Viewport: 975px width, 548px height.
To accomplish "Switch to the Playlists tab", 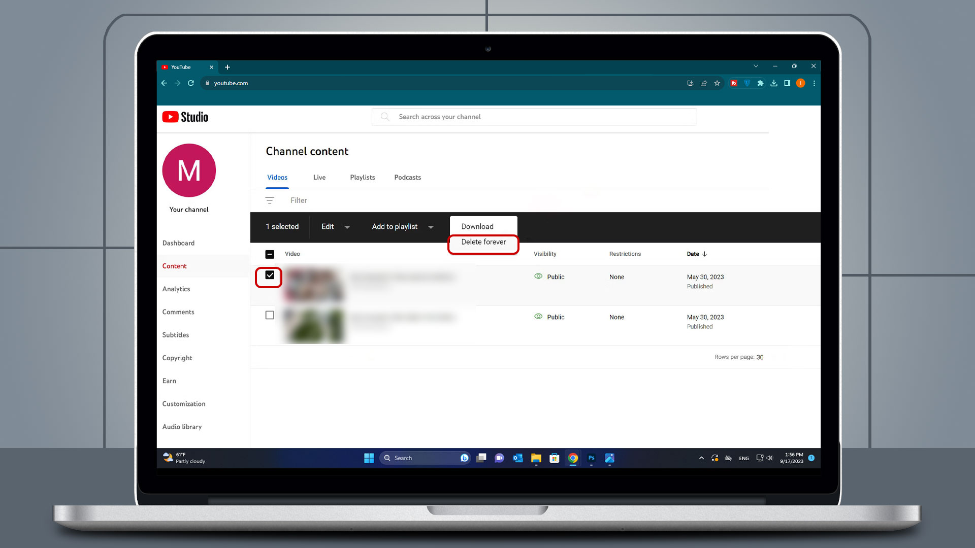I will coord(362,177).
